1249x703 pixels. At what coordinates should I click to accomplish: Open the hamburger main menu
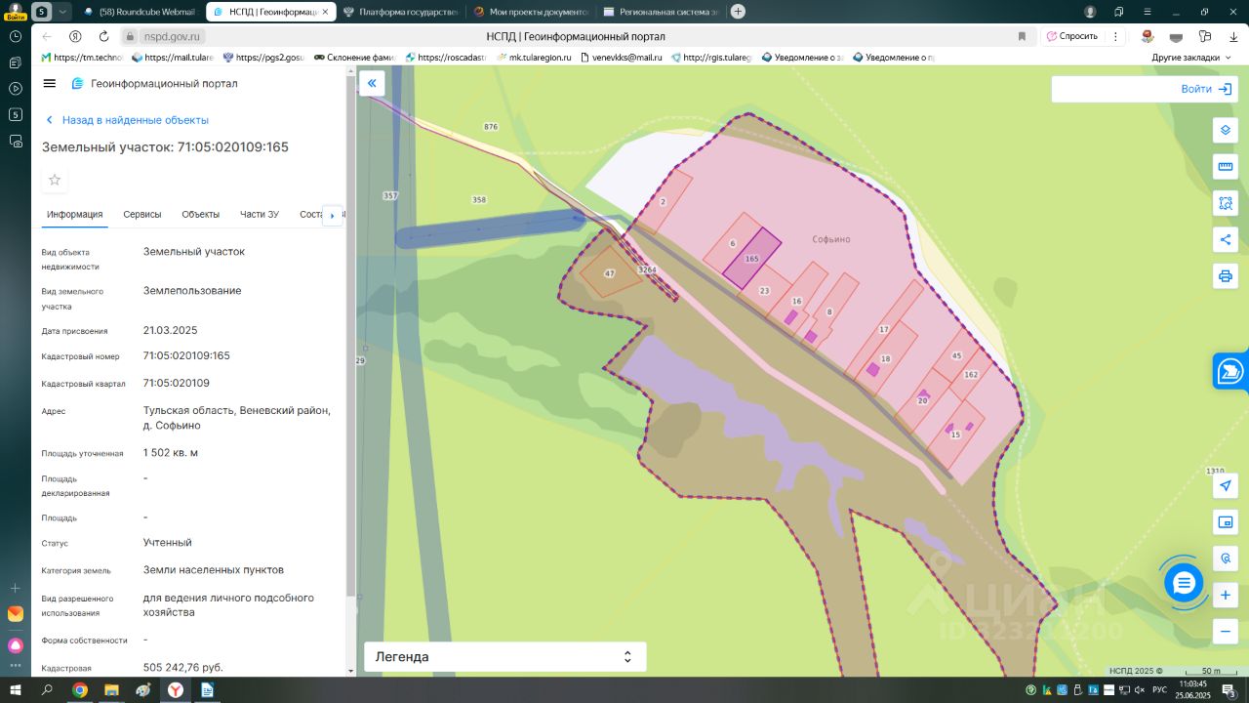click(x=50, y=84)
